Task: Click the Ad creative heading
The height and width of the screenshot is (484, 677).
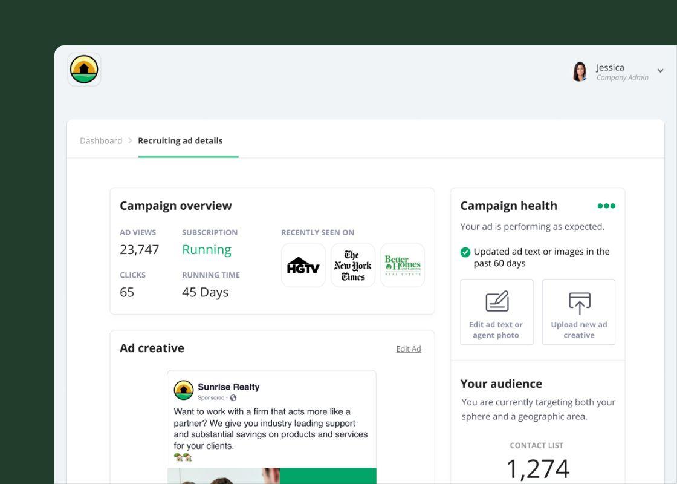Action: pos(152,348)
